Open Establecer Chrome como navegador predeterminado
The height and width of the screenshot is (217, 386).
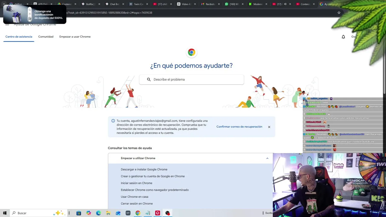pos(155,190)
